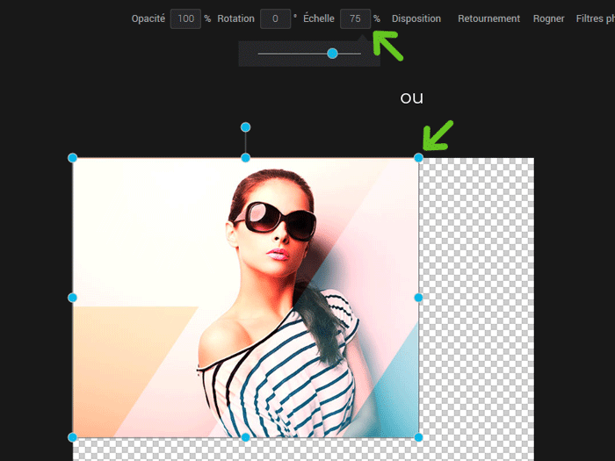Viewport: 615px width, 461px height.
Task: Click the bottom-center edge resize handle
Action: (246, 436)
